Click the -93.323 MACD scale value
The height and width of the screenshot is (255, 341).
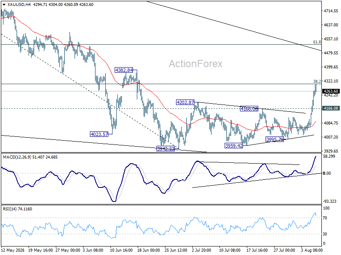click(x=329, y=201)
